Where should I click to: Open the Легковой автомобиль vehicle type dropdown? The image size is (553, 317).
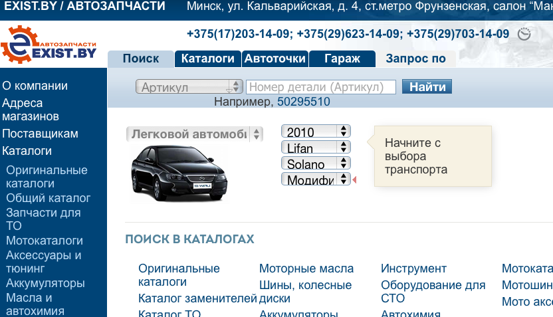coord(195,134)
